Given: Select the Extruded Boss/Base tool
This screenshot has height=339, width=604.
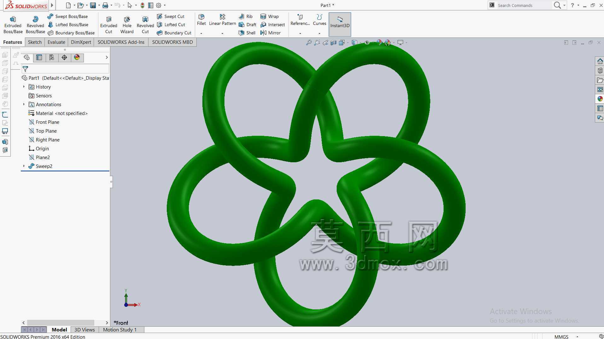Looking at the screenshot, I should pos(13,25).
